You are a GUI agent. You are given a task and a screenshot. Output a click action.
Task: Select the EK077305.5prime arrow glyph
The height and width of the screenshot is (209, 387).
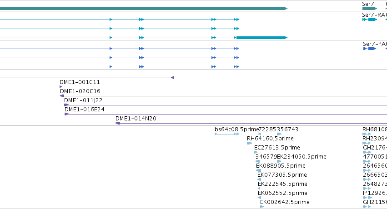point(259,179)
